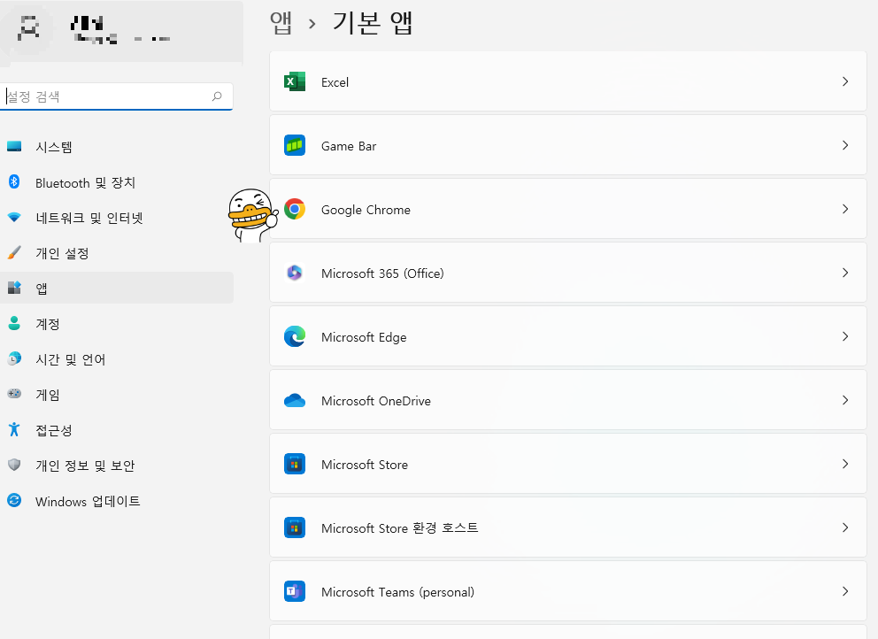Go to 네트워크 및 인터넷 settings
The image size is (878, 639).
(x=117, y=218)
